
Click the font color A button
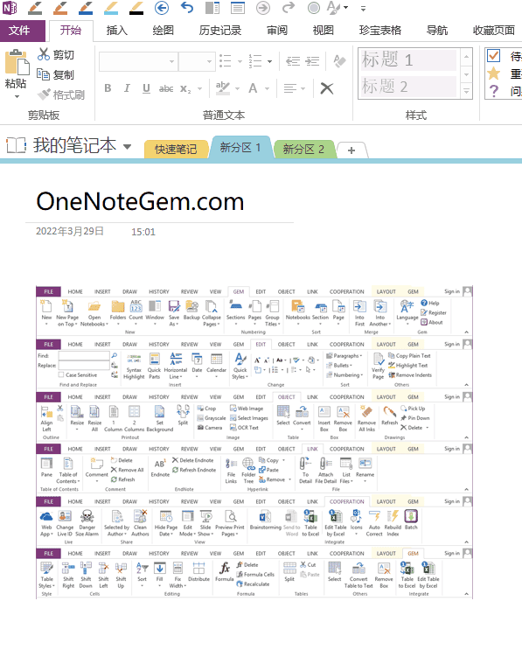(253, 88)
